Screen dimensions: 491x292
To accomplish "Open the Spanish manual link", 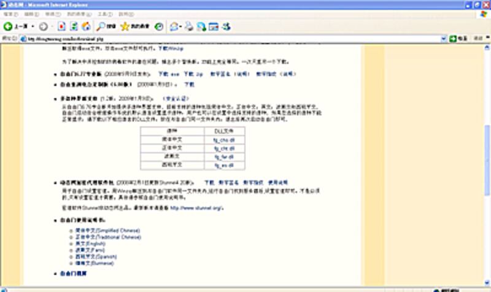I will pos(96,256).
